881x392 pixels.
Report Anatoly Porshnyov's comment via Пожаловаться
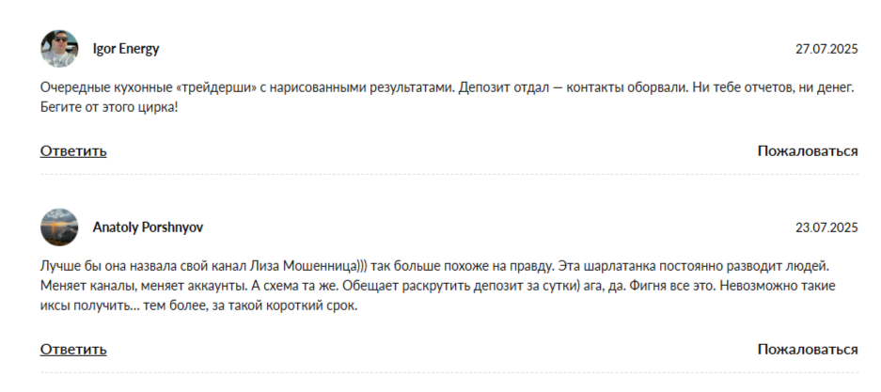[x=807, y=349]
